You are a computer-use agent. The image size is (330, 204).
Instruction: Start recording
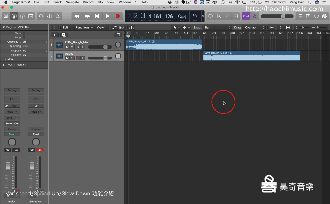tap(118, 16)
